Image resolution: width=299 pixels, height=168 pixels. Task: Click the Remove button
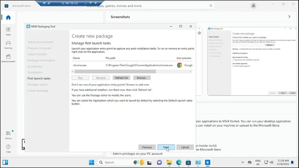tap(101, 78)
